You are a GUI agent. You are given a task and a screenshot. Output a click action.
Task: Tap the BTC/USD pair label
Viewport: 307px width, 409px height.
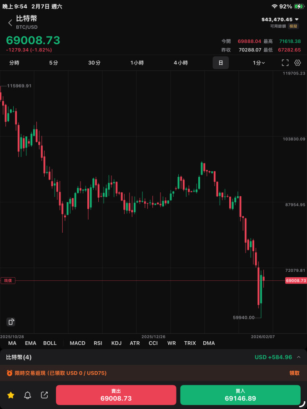27,27
